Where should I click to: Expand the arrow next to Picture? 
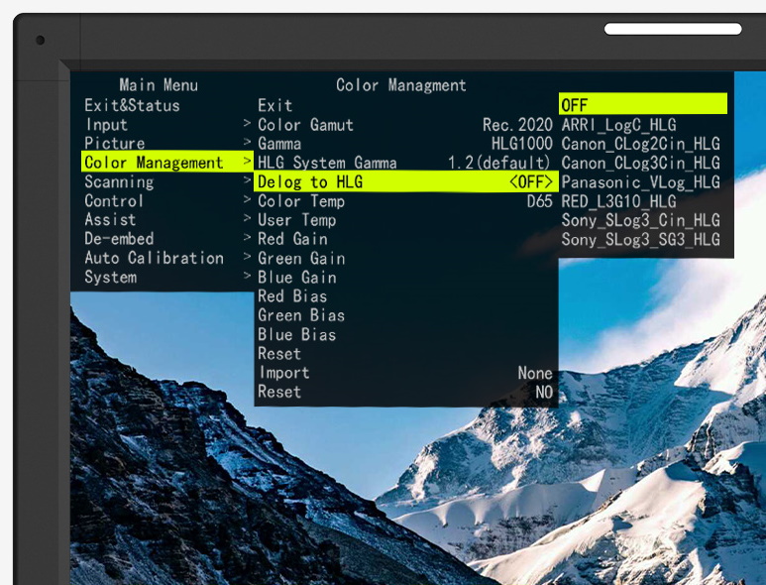click(247, 142)
